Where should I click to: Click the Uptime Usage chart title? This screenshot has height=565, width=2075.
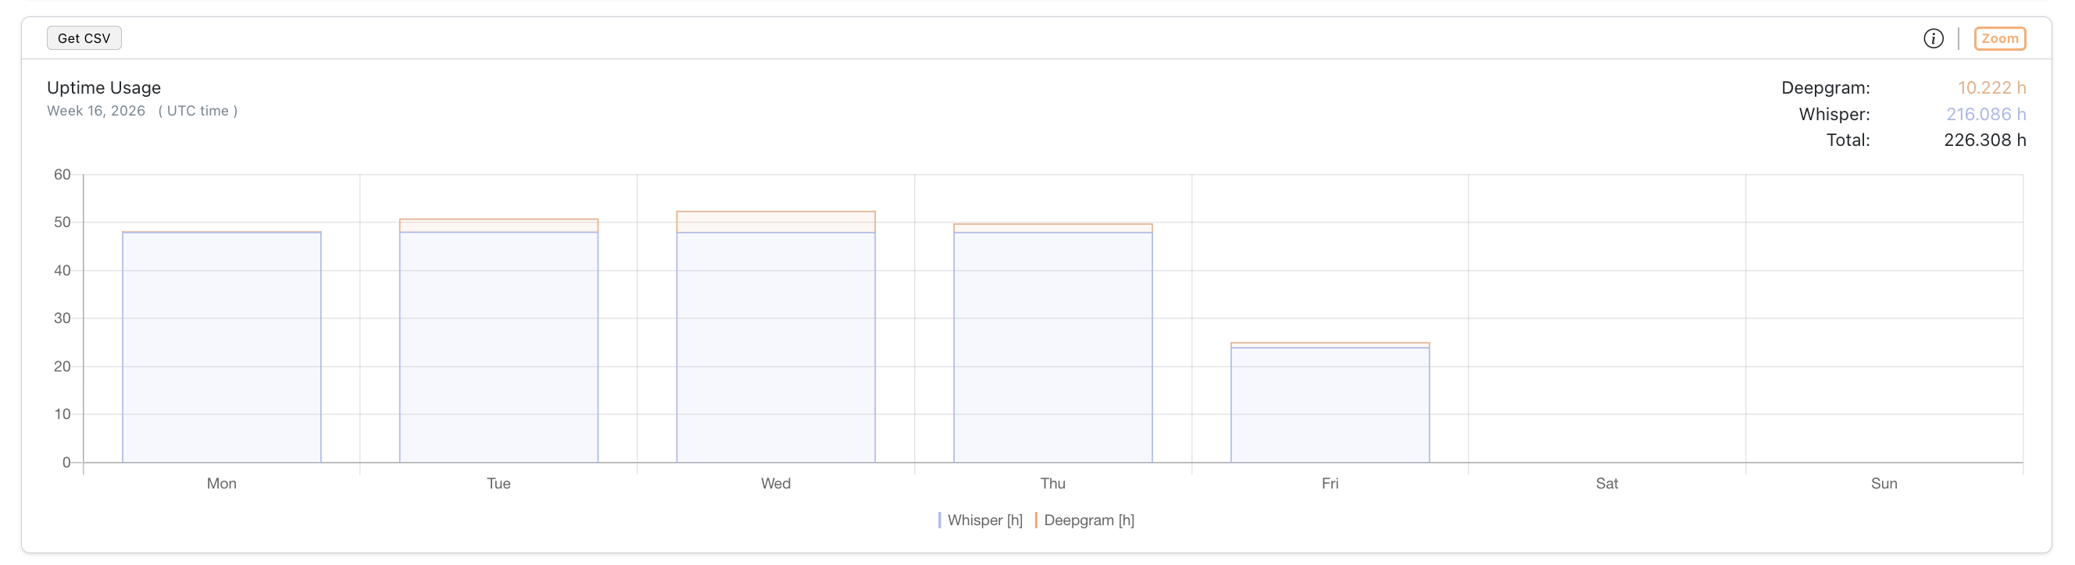point(104,87)
